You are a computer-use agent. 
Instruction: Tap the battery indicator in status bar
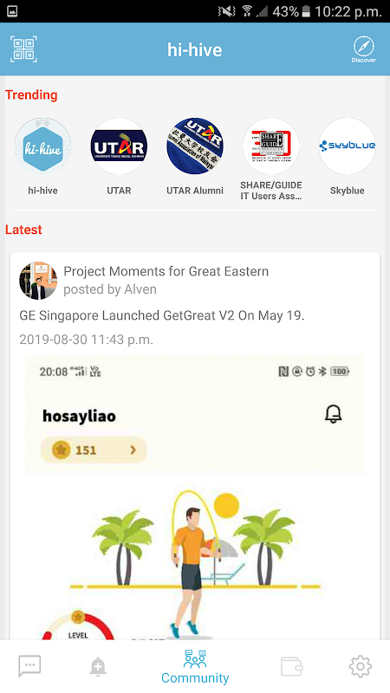[306, 11]
